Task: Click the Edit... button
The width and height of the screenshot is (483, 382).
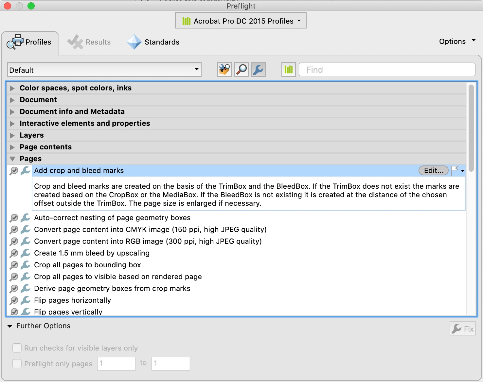Action: coord(434,170)
